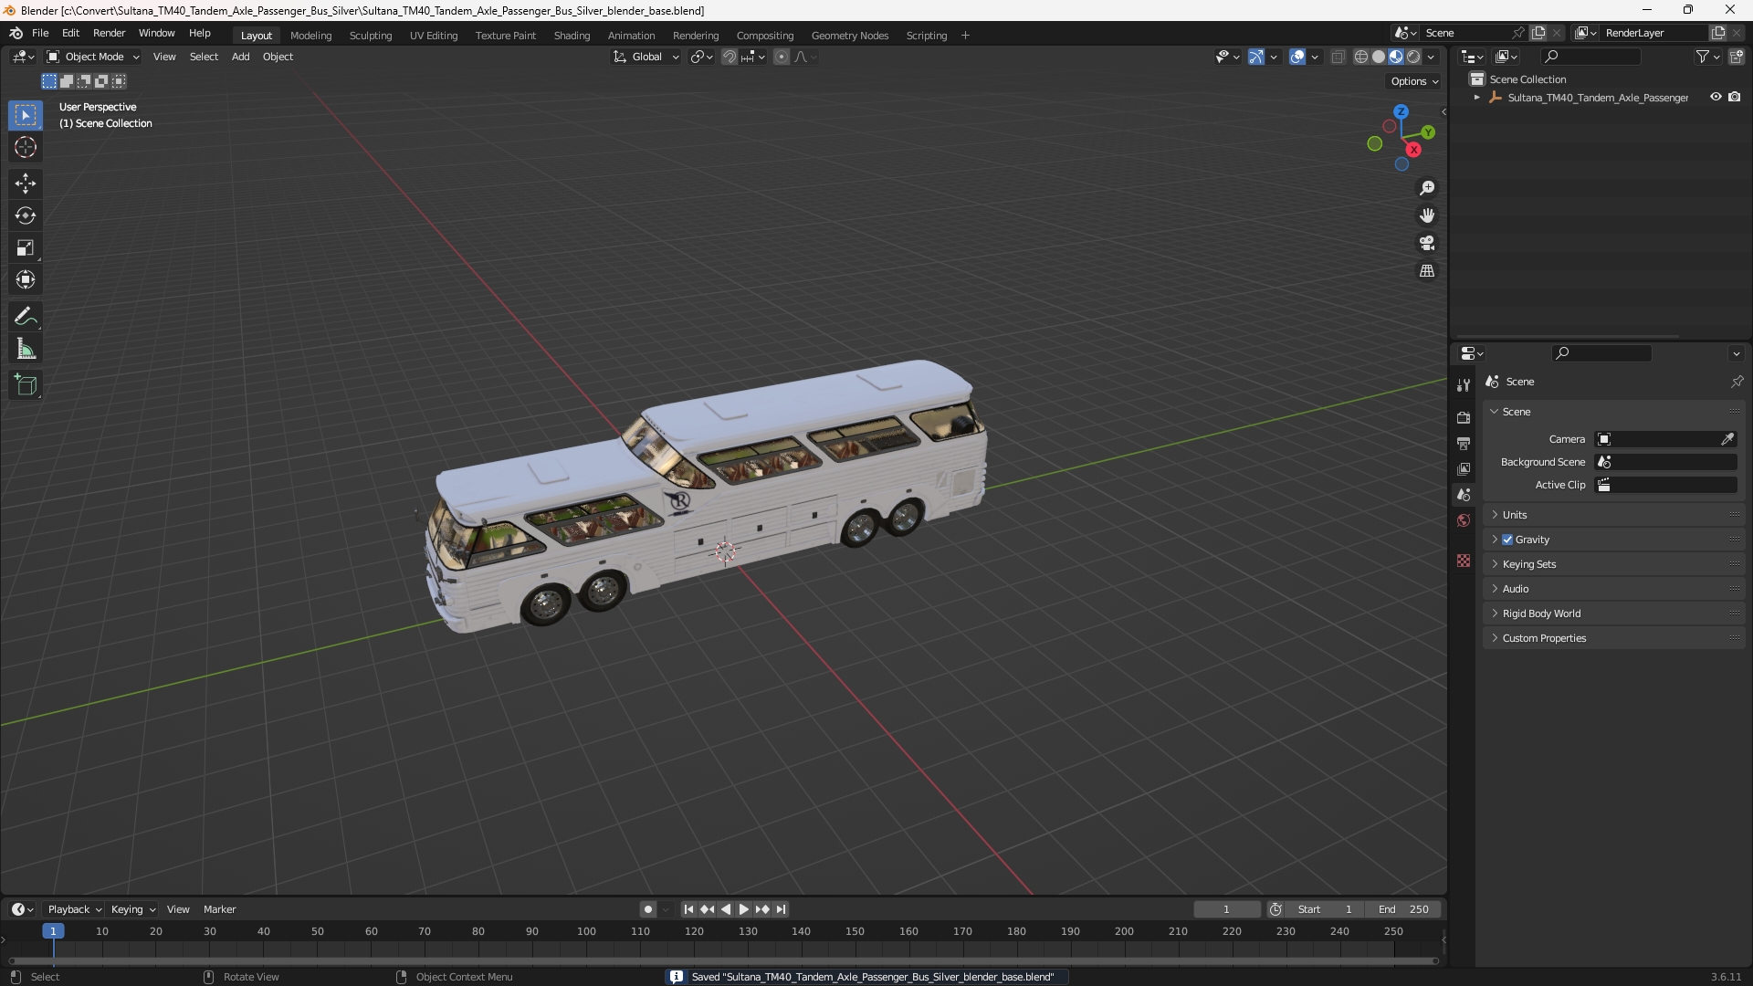Open the Object Mode dropdown

[93, 57]
